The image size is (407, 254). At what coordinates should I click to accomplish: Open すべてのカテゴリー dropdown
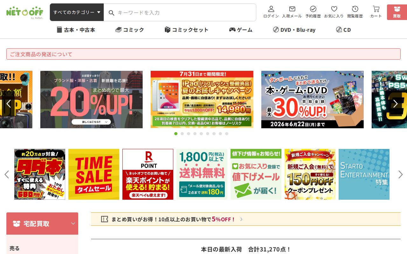coord(77,12)
